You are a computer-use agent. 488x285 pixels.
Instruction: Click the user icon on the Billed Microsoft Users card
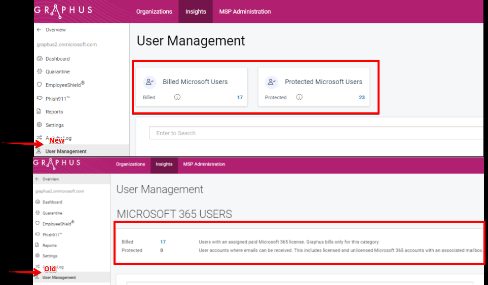pos(149,82)
